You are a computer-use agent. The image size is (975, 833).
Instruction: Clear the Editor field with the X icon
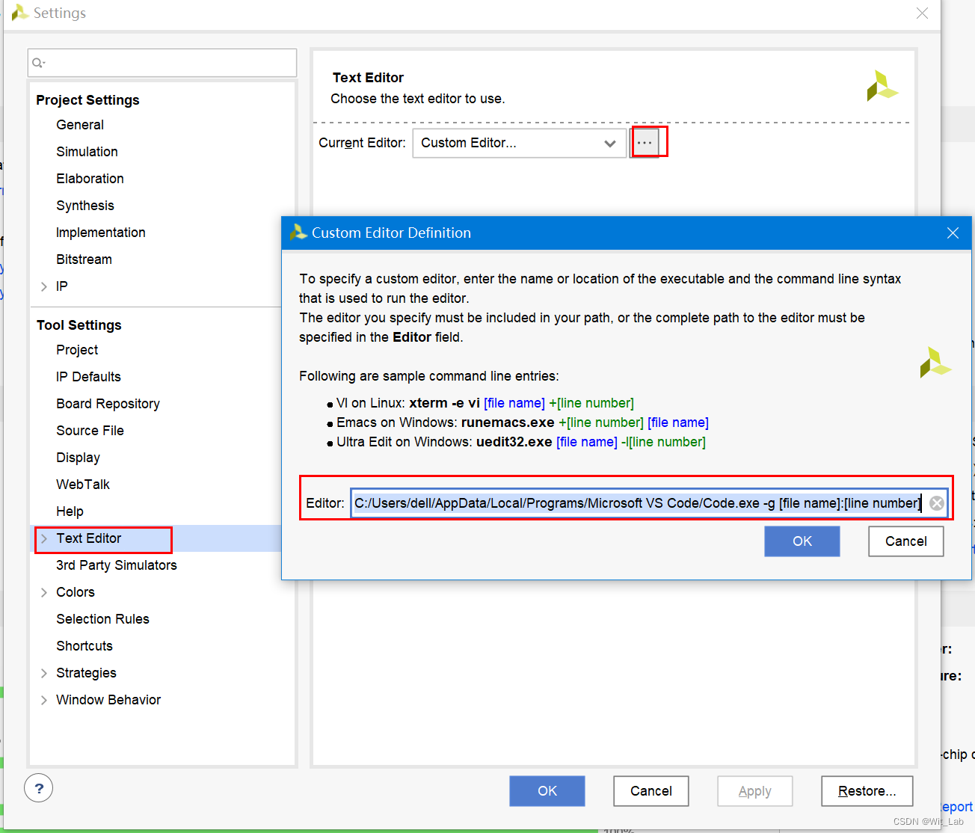(x=936, y=503)
